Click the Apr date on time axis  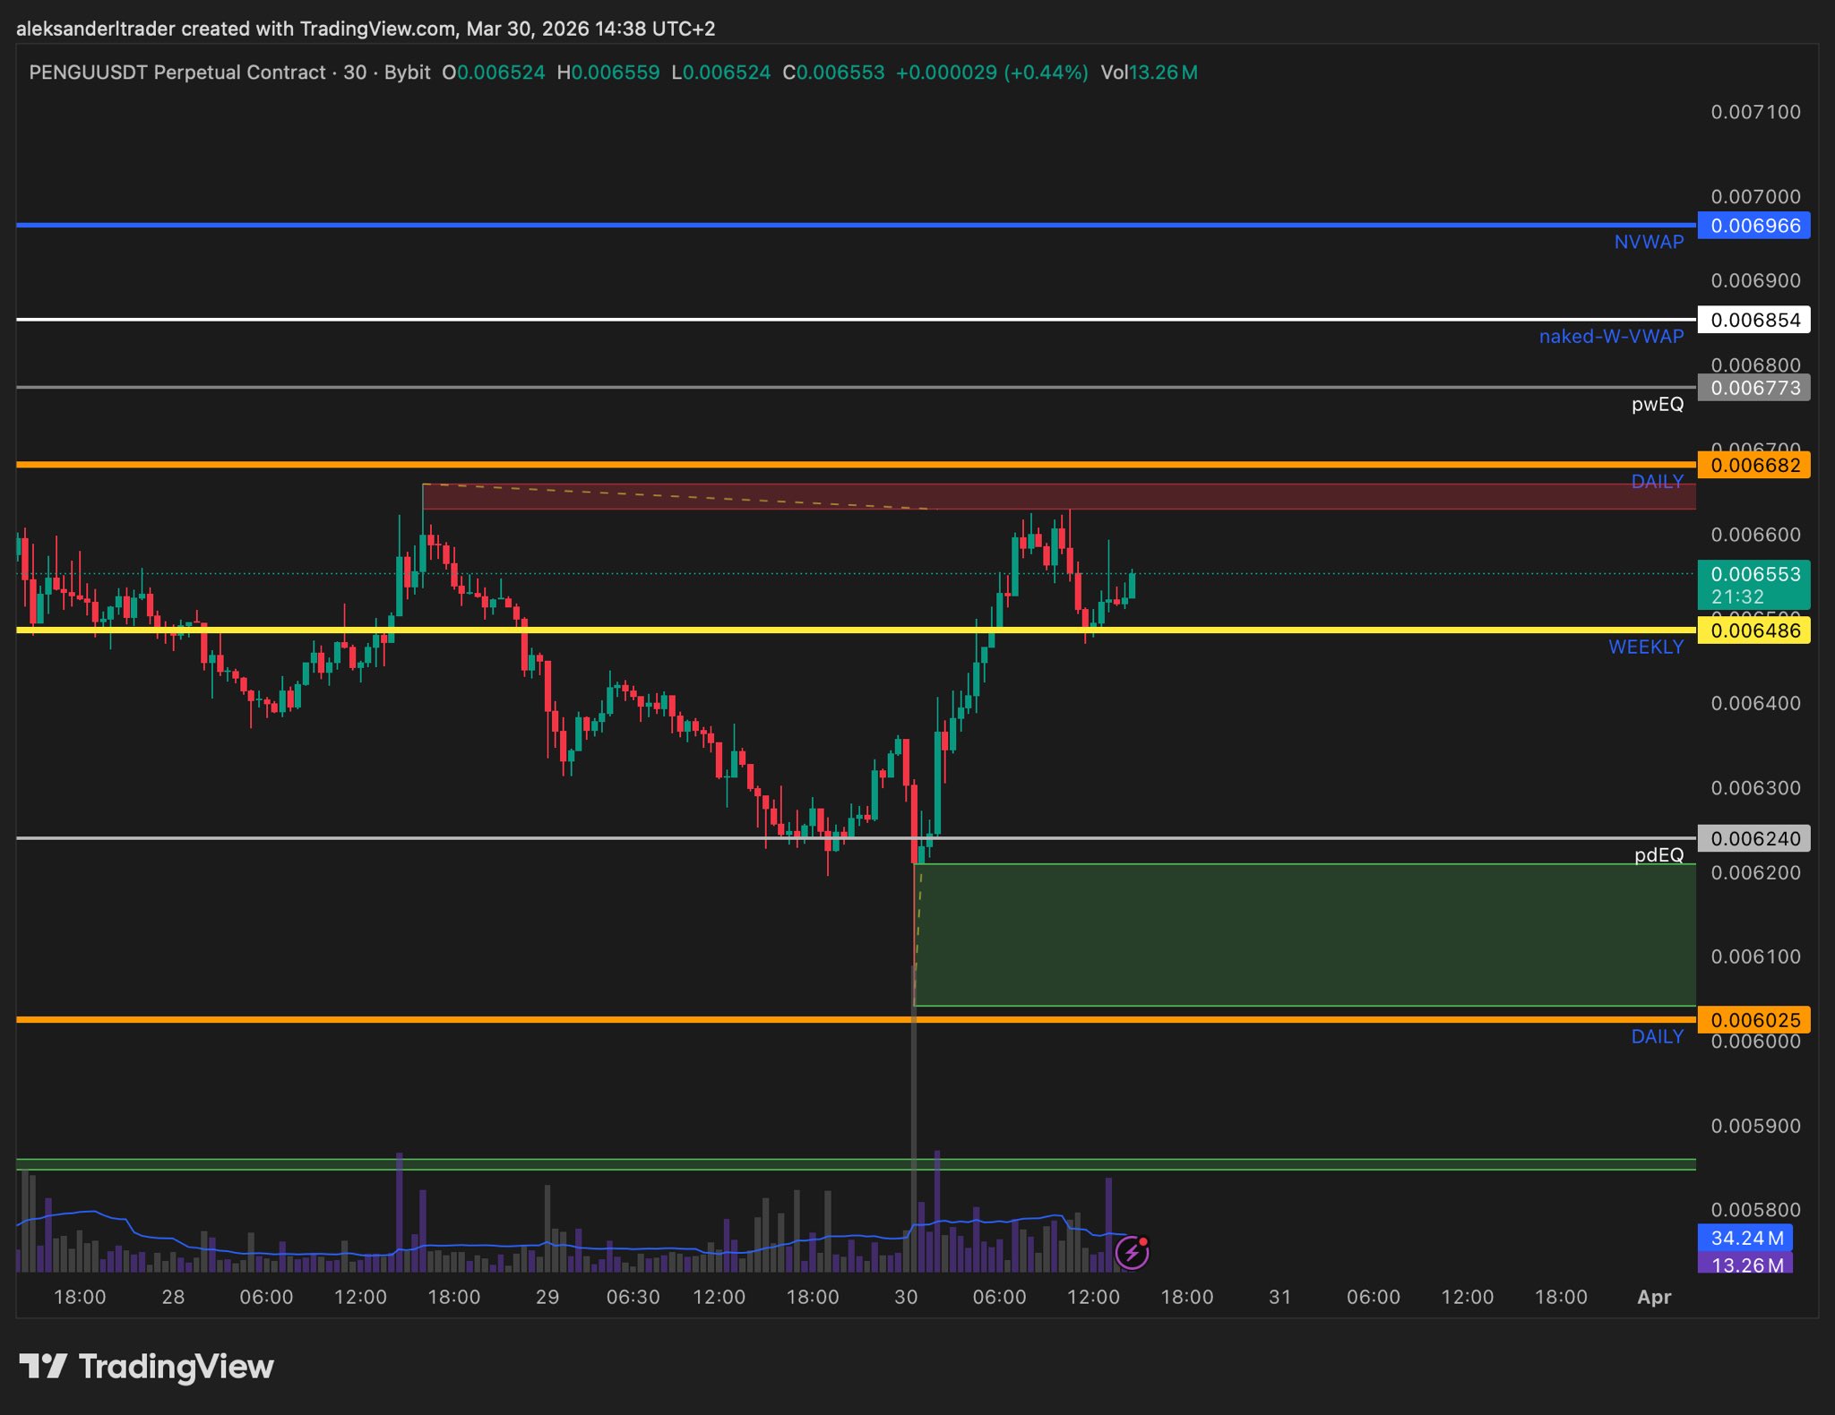1654,1297
